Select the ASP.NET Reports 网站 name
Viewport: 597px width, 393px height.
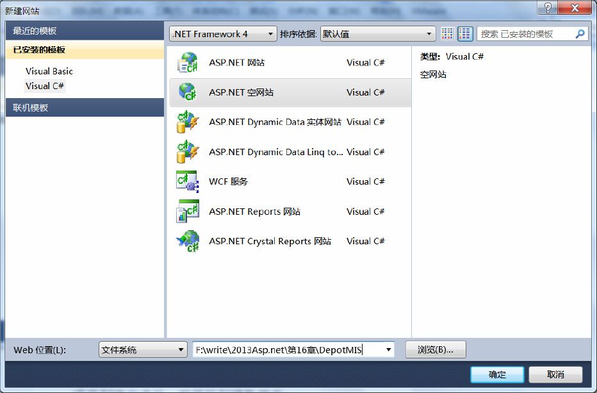255,211
